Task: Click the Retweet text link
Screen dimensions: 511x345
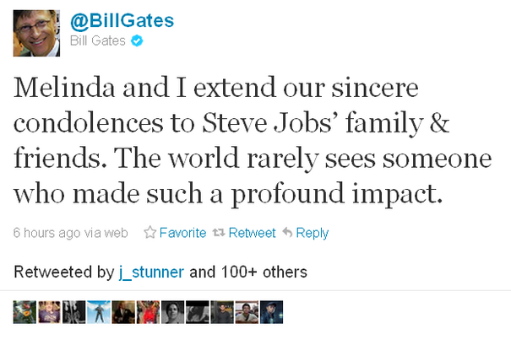Action: point(252,233)
